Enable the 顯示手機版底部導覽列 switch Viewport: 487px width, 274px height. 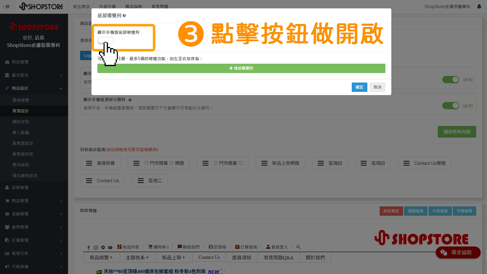tap(106, 40)
